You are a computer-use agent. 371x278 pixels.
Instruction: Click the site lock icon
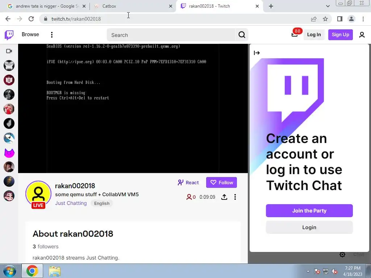coord(45,19)
